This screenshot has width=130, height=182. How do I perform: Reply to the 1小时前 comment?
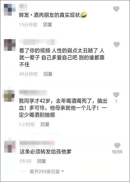pos(45,124)
